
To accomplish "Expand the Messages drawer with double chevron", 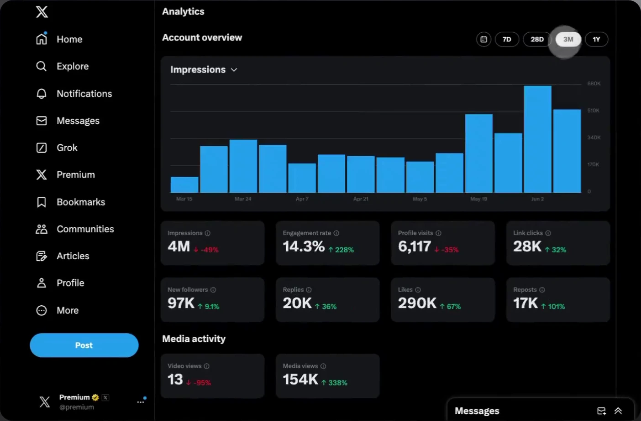I will coord(618,411).
